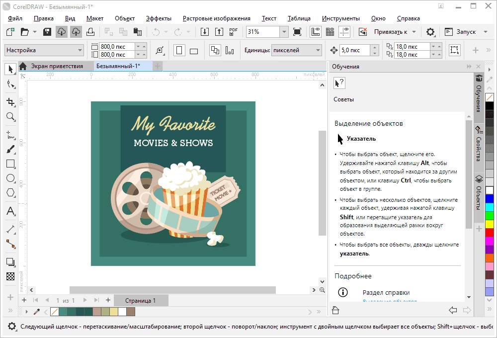Open Options gear in toolbar

(x=430, y=32)
